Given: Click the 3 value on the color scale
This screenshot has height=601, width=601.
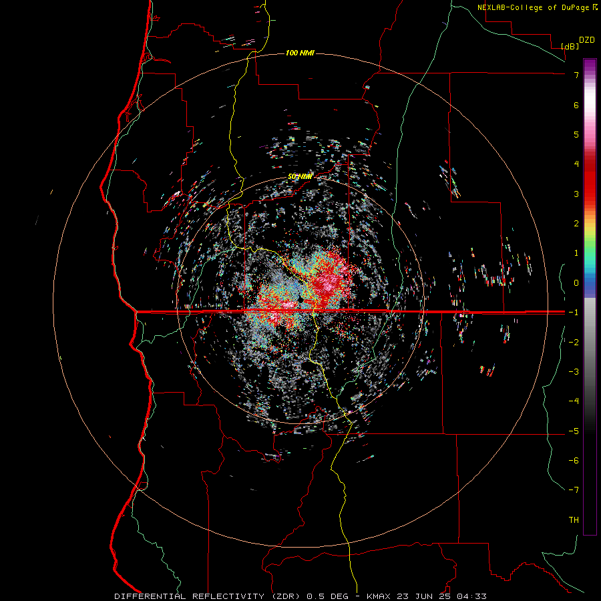Looking at the screenshot, I should (x=576, y=194).
